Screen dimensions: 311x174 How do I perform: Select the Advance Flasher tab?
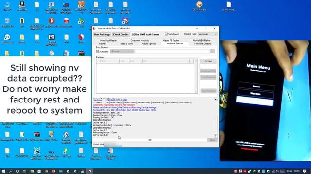point(175,43)
